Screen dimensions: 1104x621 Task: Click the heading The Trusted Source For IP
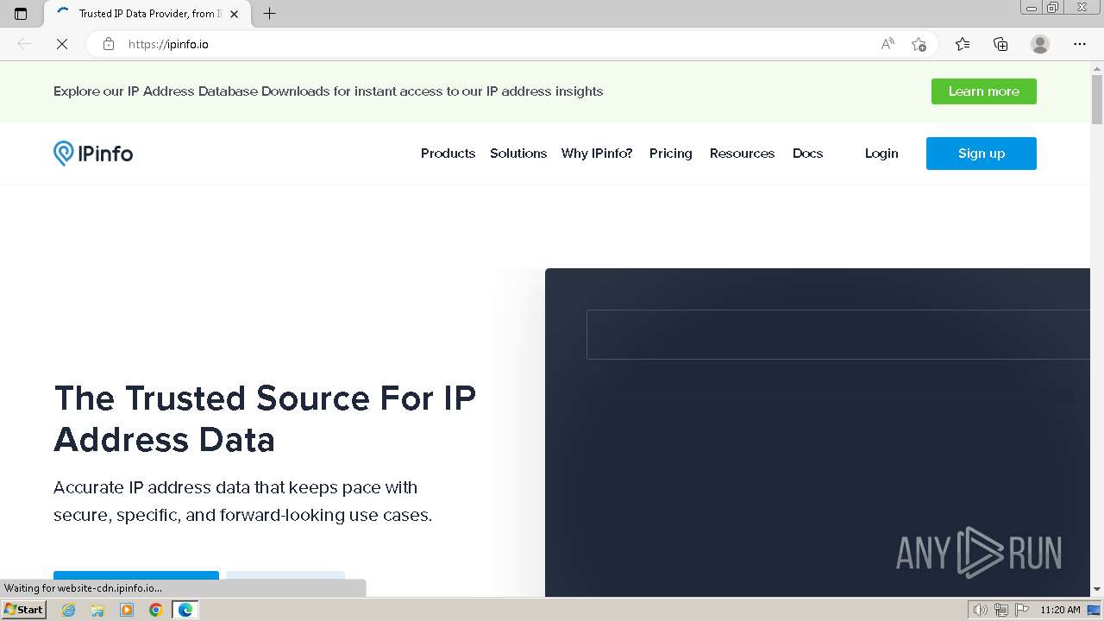[265, 419]
